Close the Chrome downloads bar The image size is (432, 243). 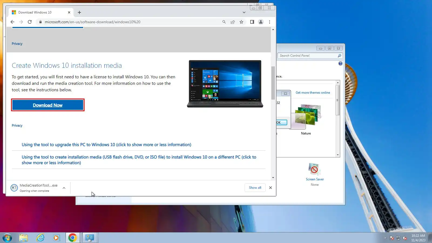(x=271, y=188)
